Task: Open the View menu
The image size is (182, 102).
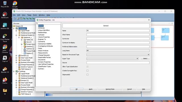Action: coord(24,15)
